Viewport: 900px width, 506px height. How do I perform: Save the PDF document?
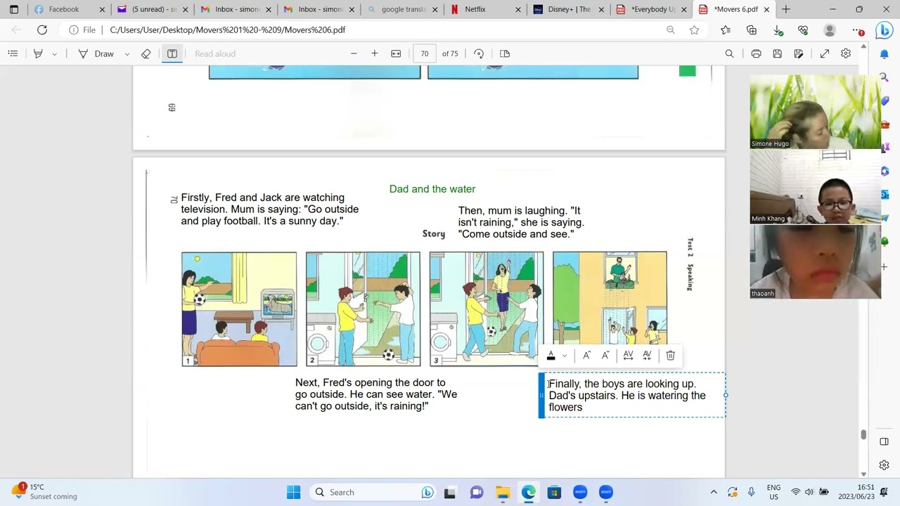pos(777,53)
